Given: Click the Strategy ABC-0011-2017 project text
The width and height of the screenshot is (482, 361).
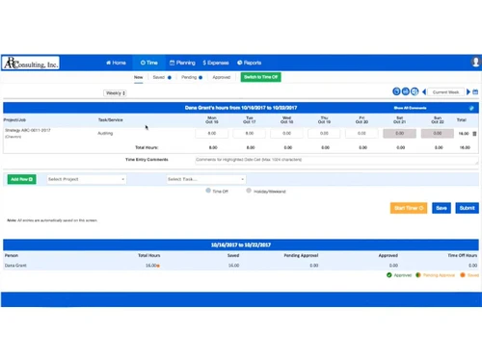Looking at the screenshot, I should click(x=28, y=130).
